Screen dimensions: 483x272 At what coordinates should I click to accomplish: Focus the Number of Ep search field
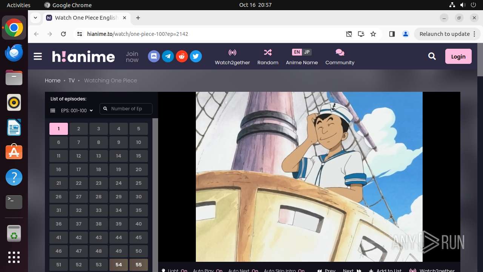126,109
